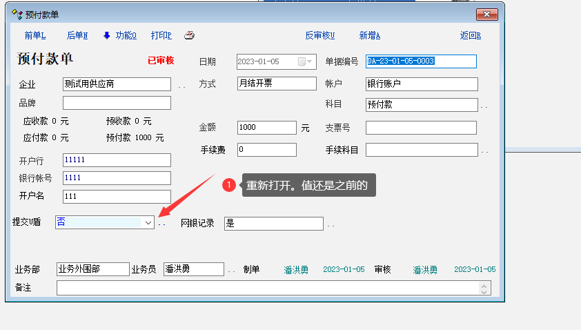This screenshot has height=330, width=581.
Task: Click the blue down arrow beside 功能
Action: click(x=107, y=36)
